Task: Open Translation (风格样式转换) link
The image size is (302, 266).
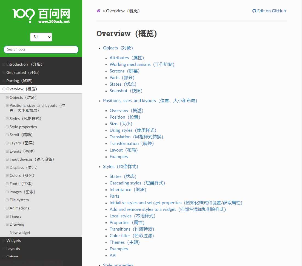Action: (136, 137)
